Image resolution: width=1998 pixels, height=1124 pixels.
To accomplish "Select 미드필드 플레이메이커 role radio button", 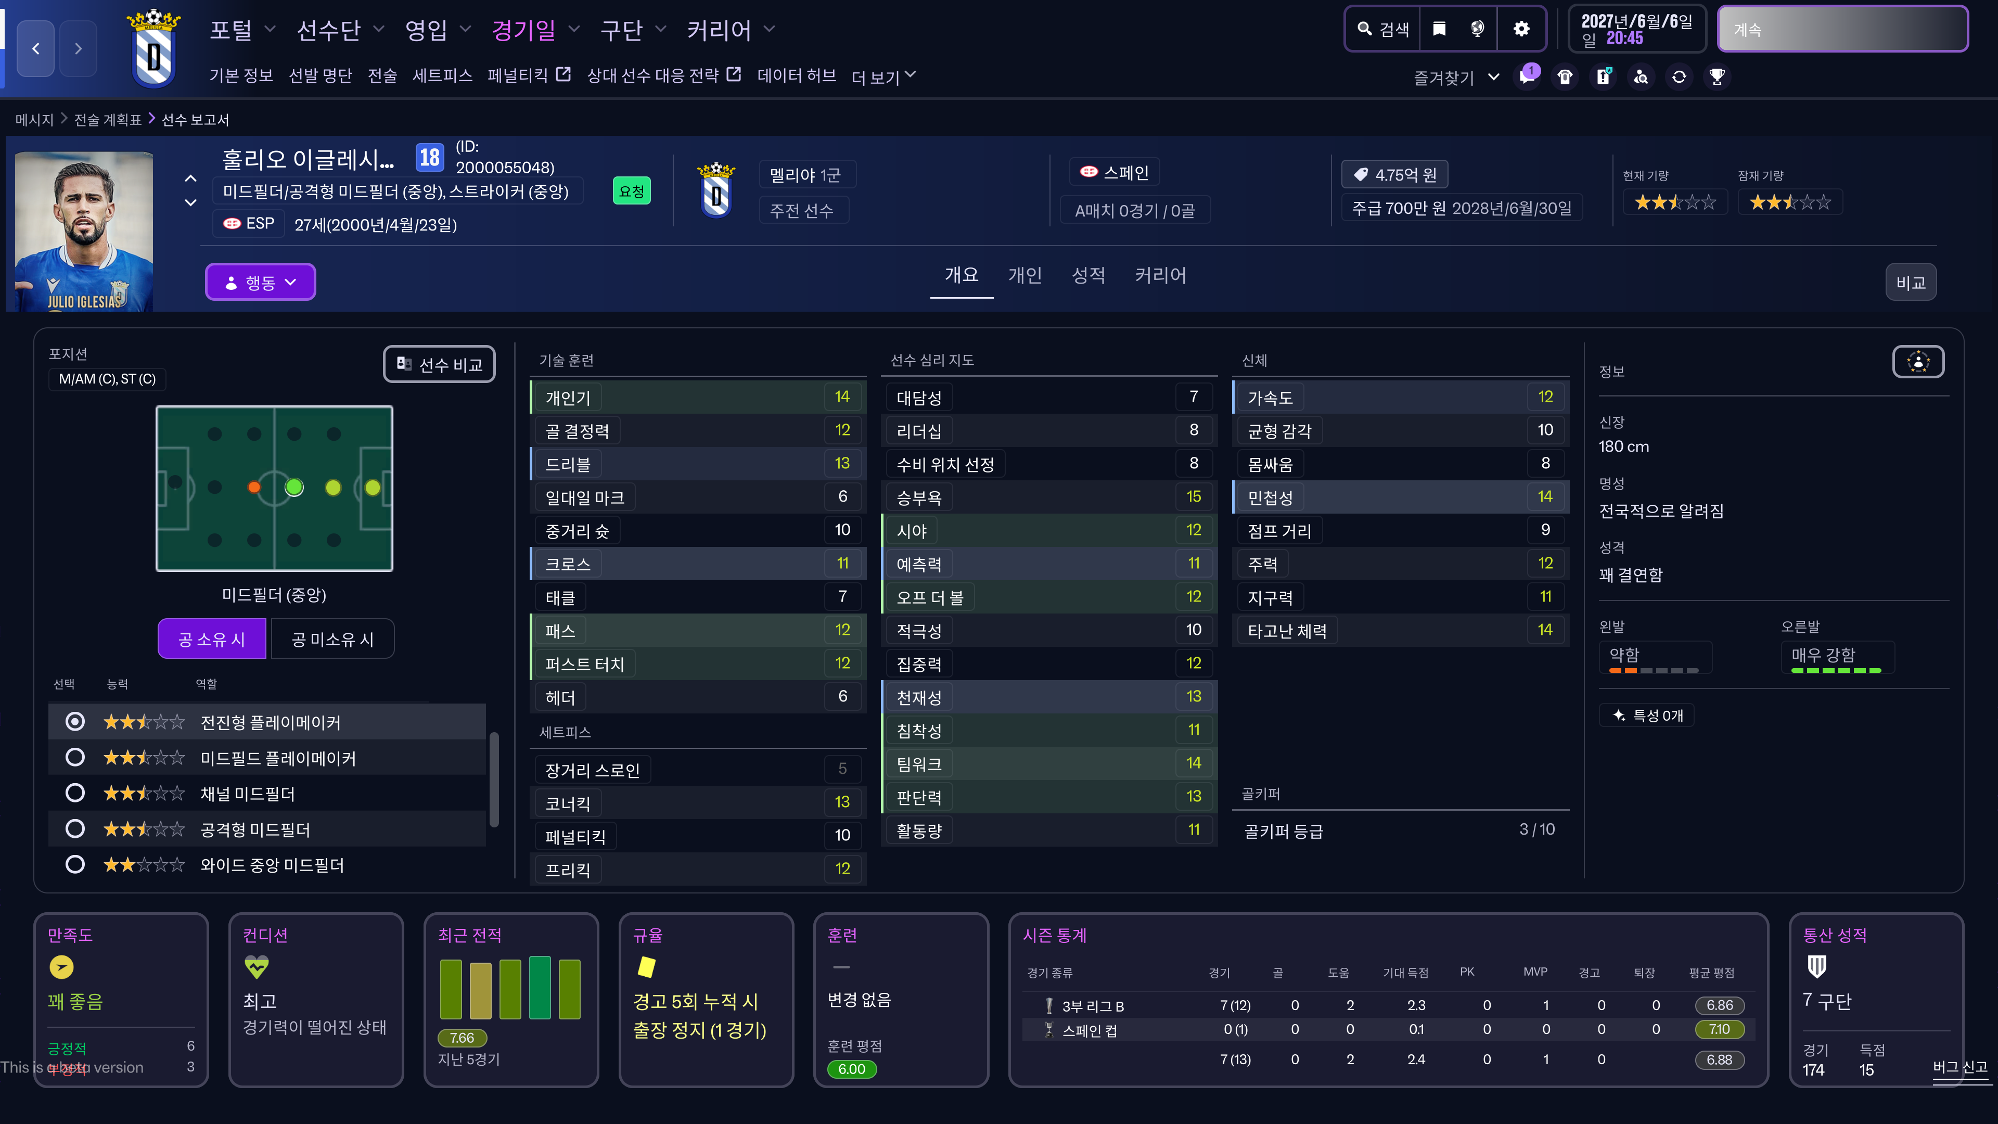I will click(x=74, y=757).
